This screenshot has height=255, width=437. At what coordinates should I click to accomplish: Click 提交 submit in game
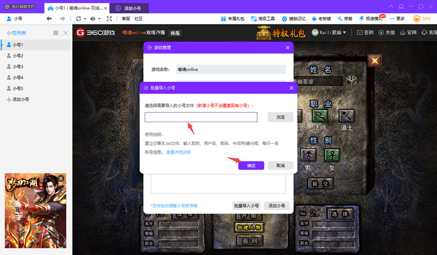320,183
